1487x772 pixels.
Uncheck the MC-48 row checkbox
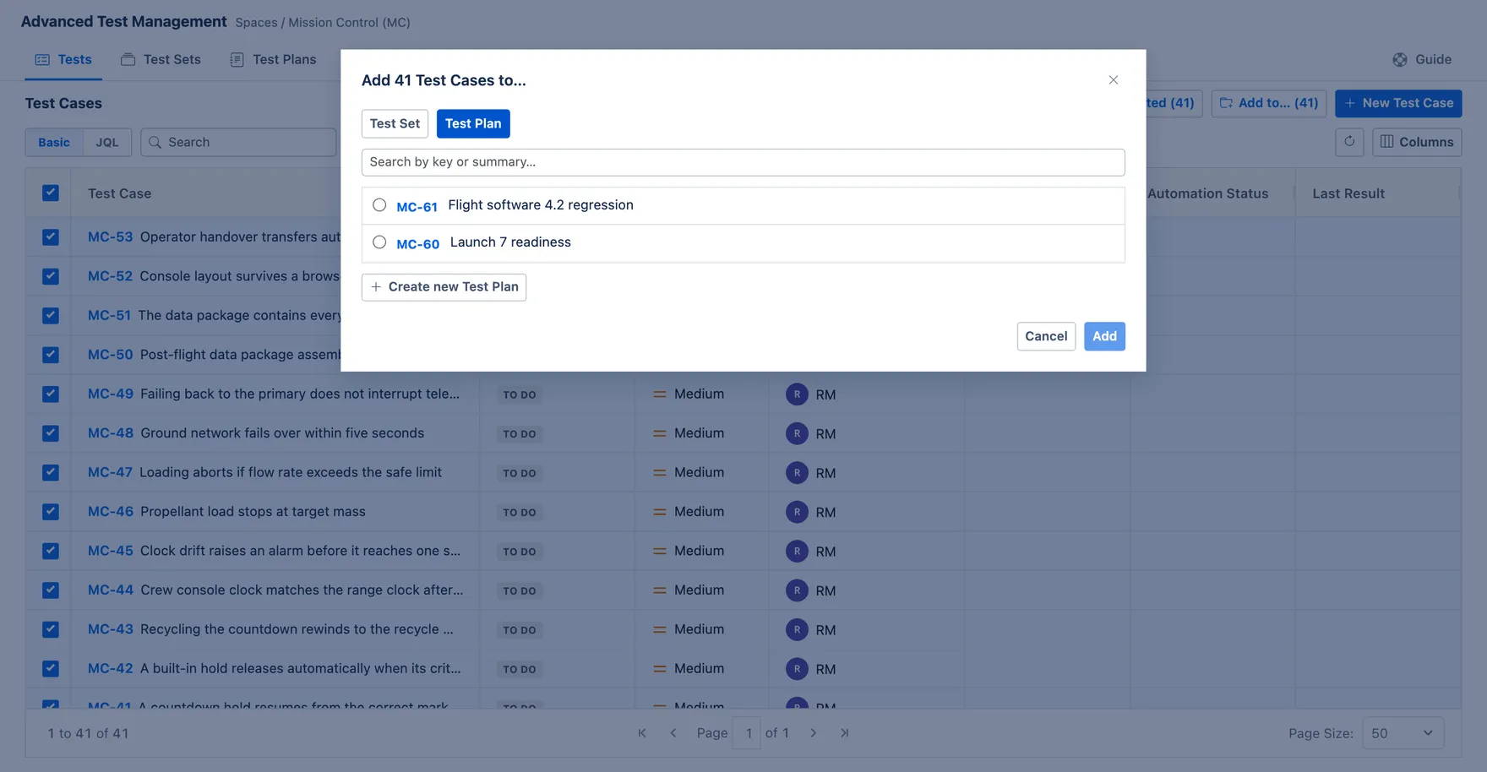(51, 433)
